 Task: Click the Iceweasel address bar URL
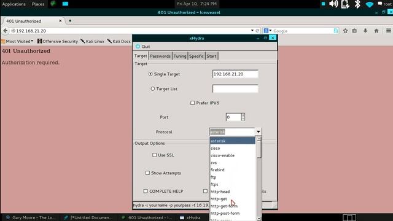point(31,31)
